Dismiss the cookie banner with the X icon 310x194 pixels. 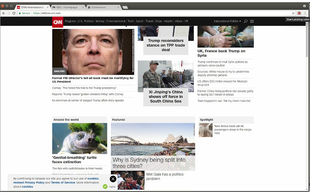point(113,179)
